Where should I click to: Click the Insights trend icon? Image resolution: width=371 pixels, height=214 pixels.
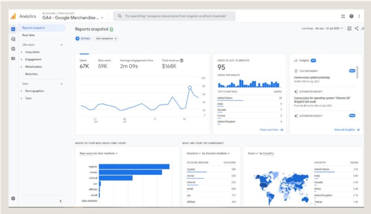(x=296, y=60)
